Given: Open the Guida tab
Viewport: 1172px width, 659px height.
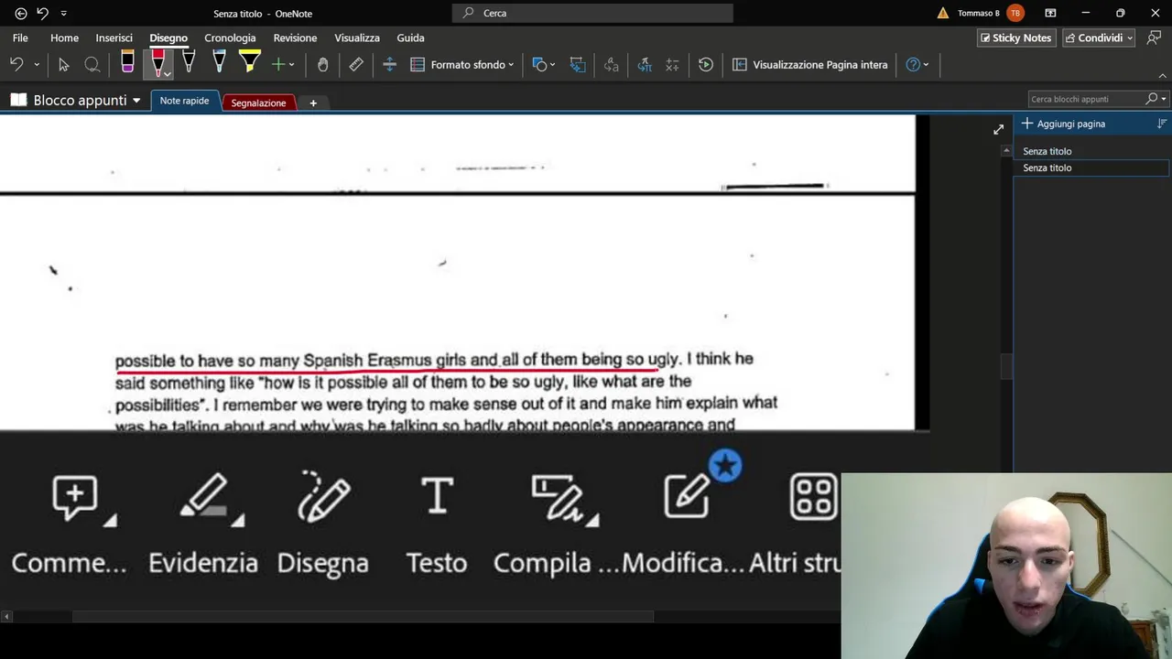Looking at the screenshot, I should pyautogui.click(x=410, y=38).
